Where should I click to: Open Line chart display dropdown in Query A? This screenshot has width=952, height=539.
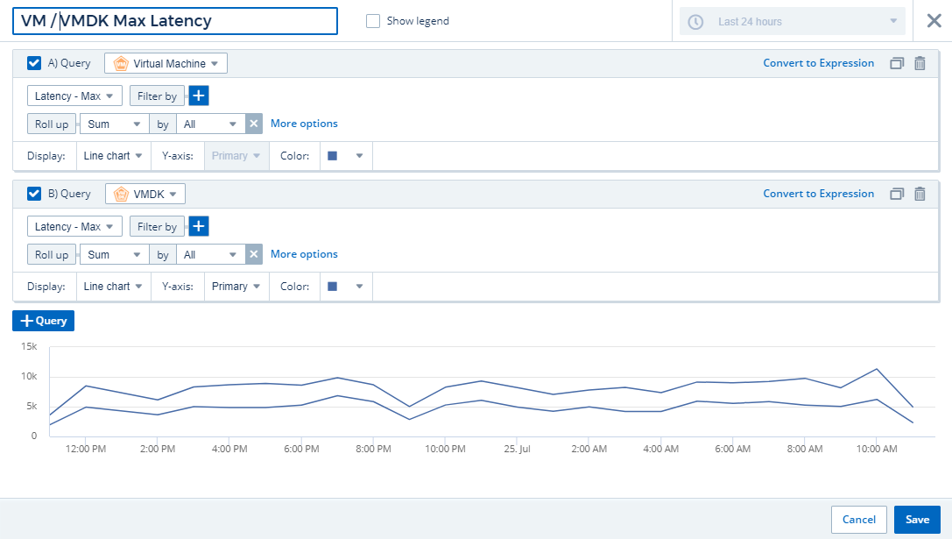pos(113,156)
